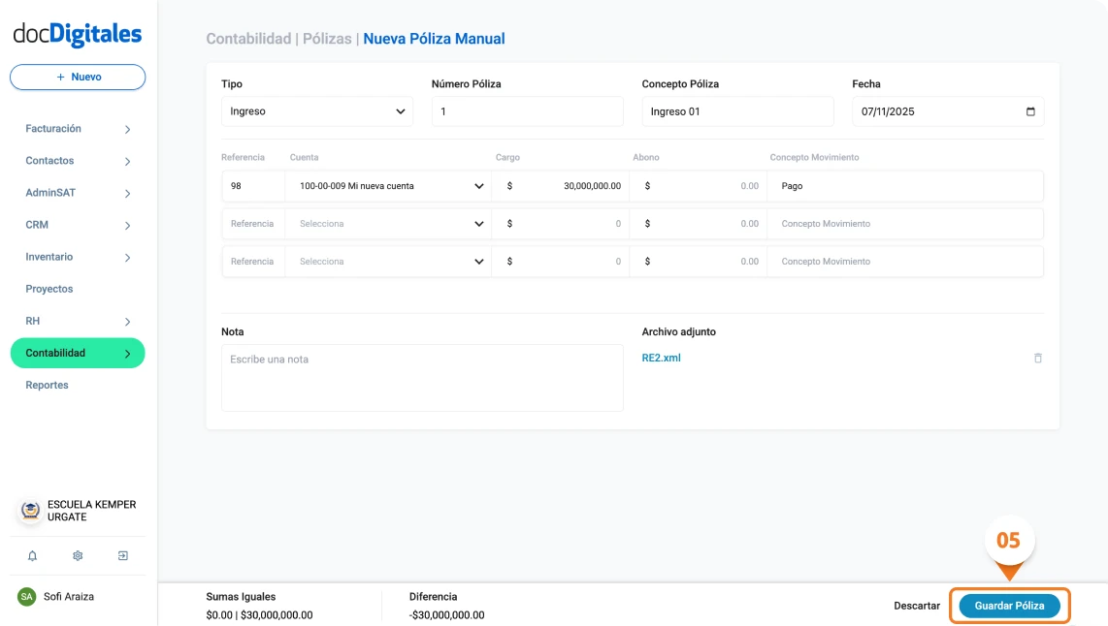The image size is (1108, 626).
Task: Open Proyectos in the sidebar
Action: point(49,289)
